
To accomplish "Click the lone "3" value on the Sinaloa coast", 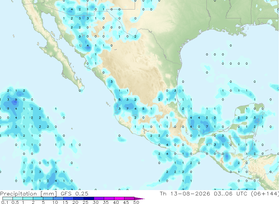I will (x=112, y=82).
